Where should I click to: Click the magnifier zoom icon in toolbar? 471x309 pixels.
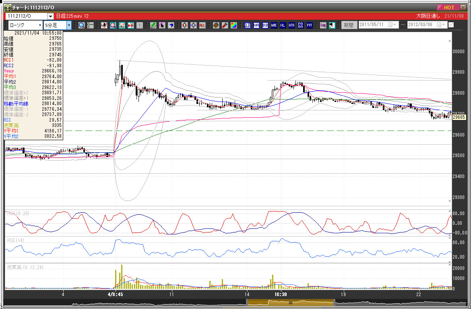coord(81,25)
